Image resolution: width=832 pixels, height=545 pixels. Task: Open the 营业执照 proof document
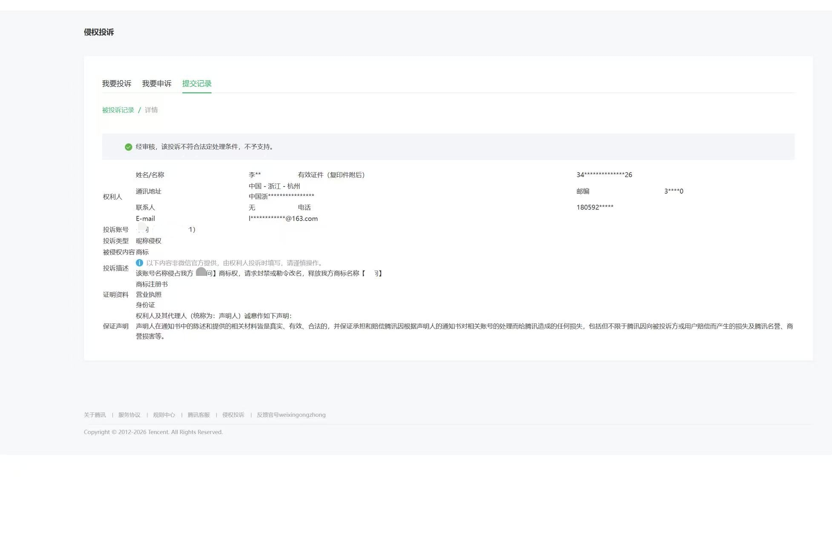pyautogui.click(x=148, y=295)
